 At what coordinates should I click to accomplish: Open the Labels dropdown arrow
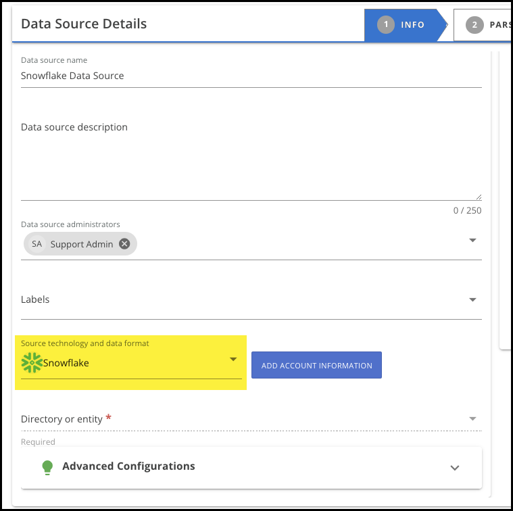click(472, 299)
